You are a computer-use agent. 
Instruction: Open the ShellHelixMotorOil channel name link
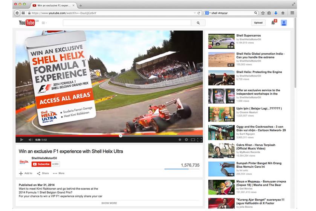(44, 158)
